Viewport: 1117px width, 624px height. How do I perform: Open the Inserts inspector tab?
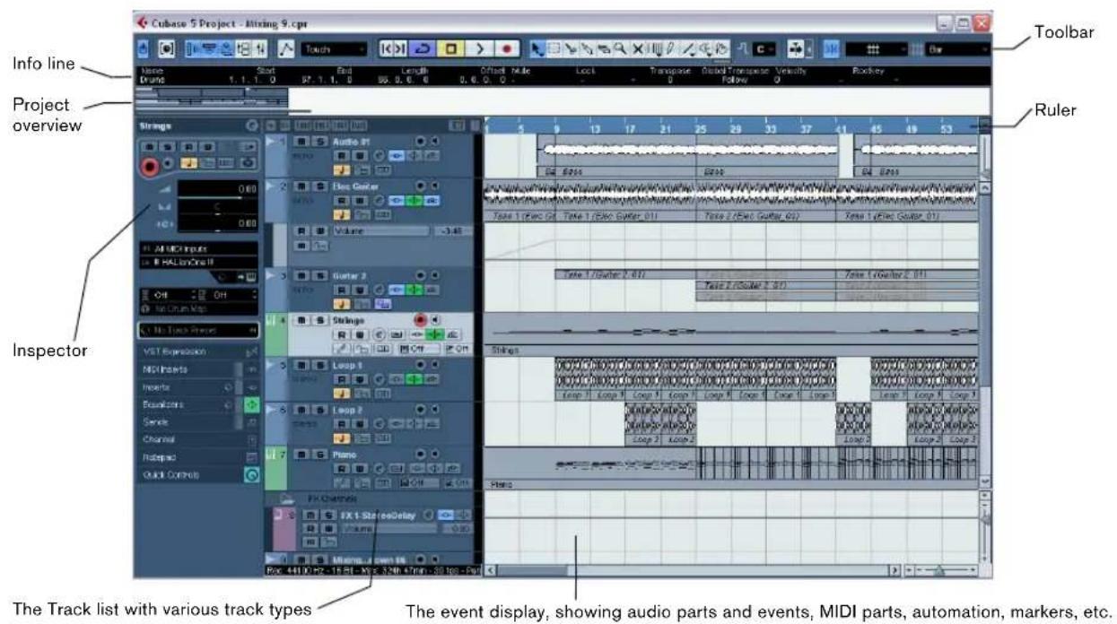pos(197,387)
